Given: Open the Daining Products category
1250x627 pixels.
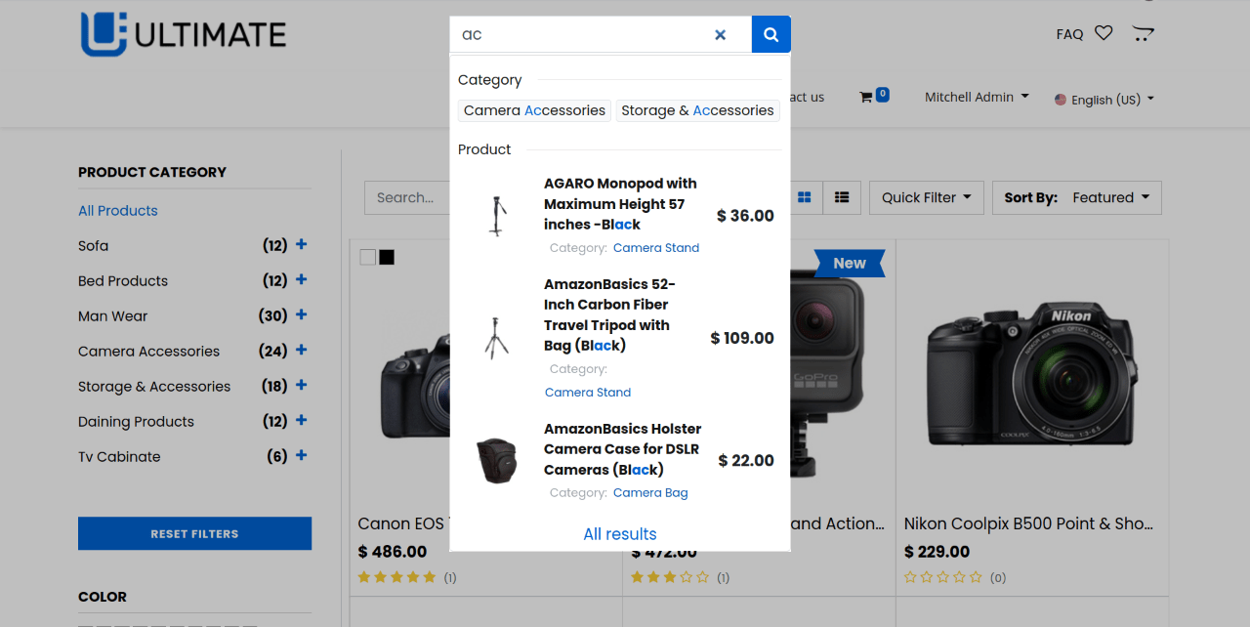Looking at the screenshot, I should tap(137, 421).
